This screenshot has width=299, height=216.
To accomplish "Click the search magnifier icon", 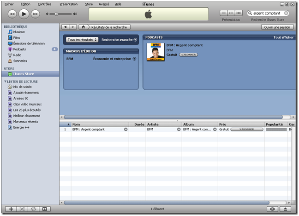I will [250, 13].
